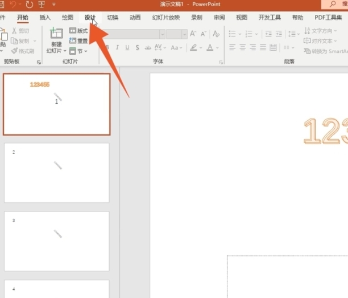Align text right in paragraph group

(x=253, y=47)
